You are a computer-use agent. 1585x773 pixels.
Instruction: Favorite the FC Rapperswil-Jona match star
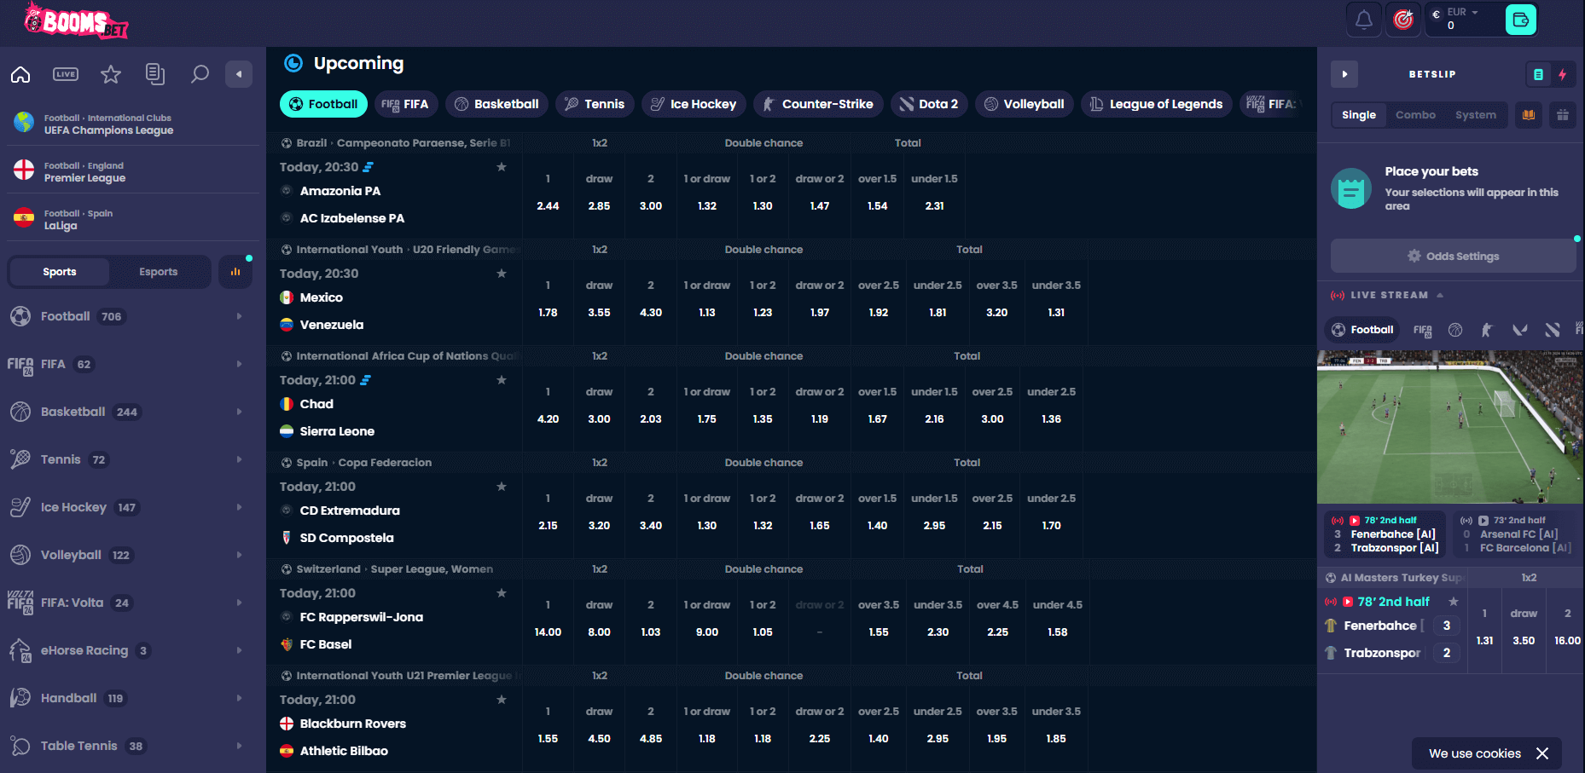tap(502, 593)
